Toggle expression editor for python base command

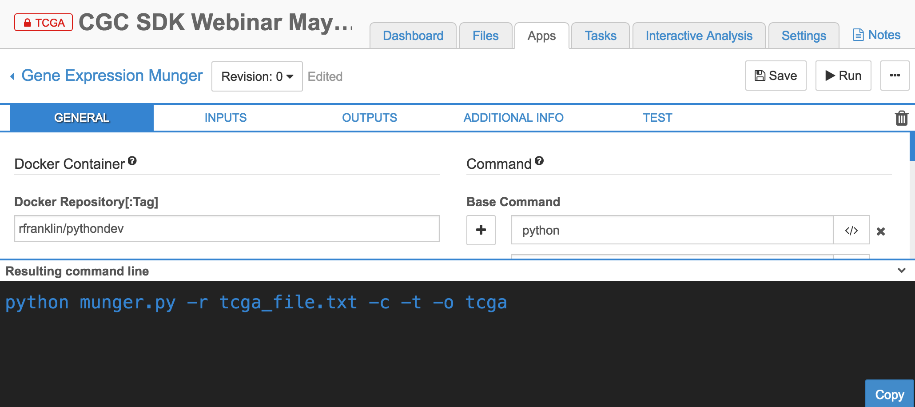click(851, 230)
